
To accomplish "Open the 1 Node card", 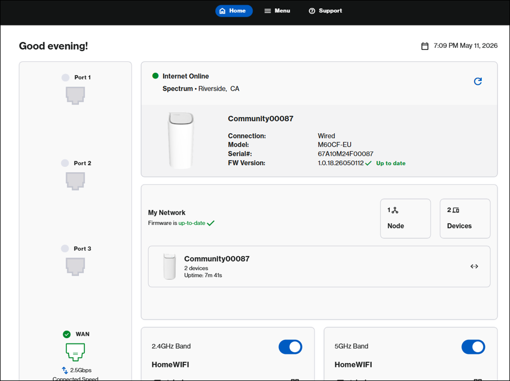I will 406,218.
